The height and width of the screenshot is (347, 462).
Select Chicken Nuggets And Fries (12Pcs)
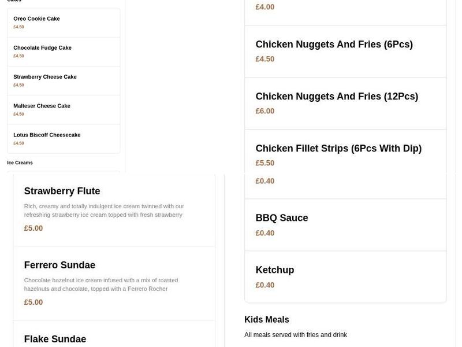point(337,96)
